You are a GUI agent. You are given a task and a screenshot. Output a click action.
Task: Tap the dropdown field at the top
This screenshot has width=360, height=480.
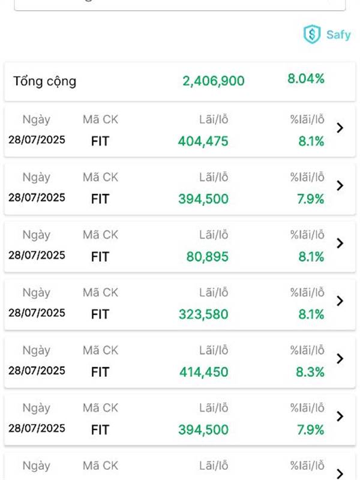[179, 5]
